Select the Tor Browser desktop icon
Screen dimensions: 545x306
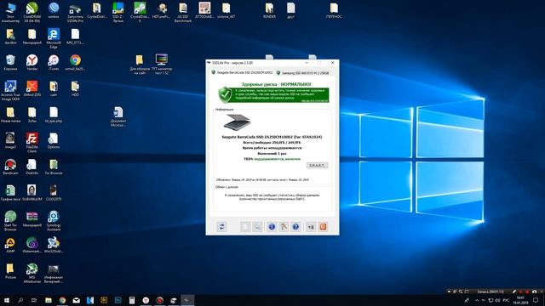[54, 167]
